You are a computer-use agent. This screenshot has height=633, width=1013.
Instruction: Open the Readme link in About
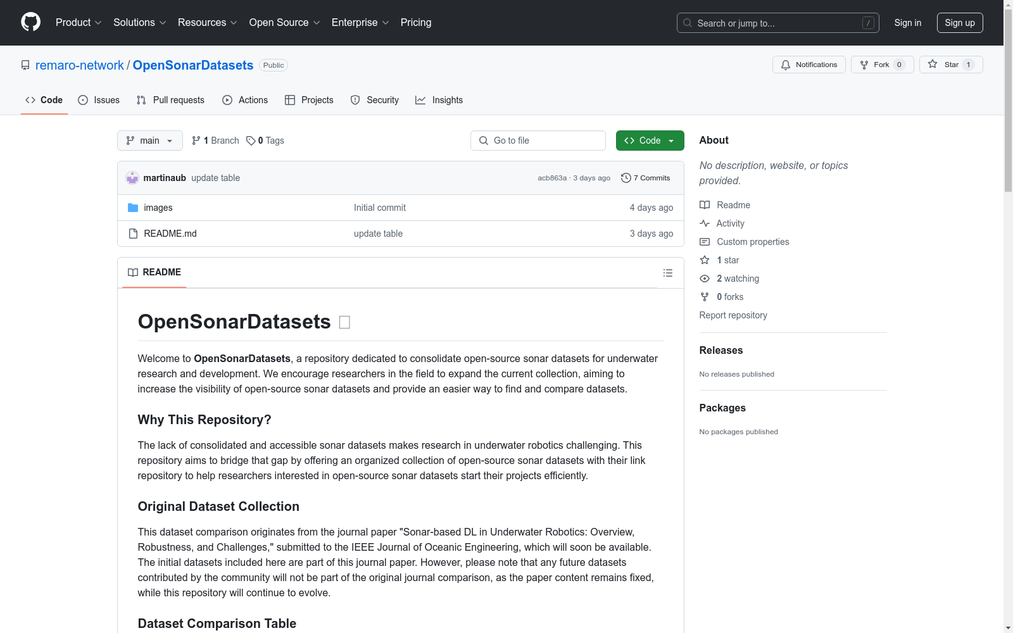[x=725, y=205]
